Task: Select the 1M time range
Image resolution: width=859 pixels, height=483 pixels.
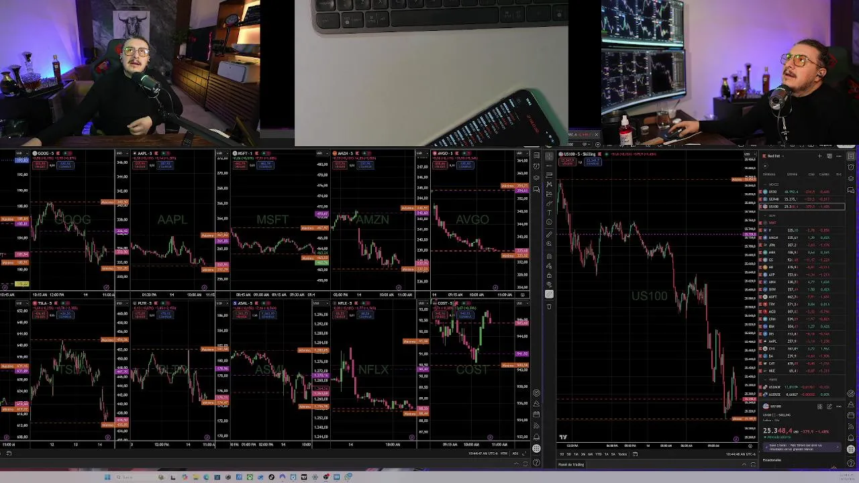Action: click(576, 454)
